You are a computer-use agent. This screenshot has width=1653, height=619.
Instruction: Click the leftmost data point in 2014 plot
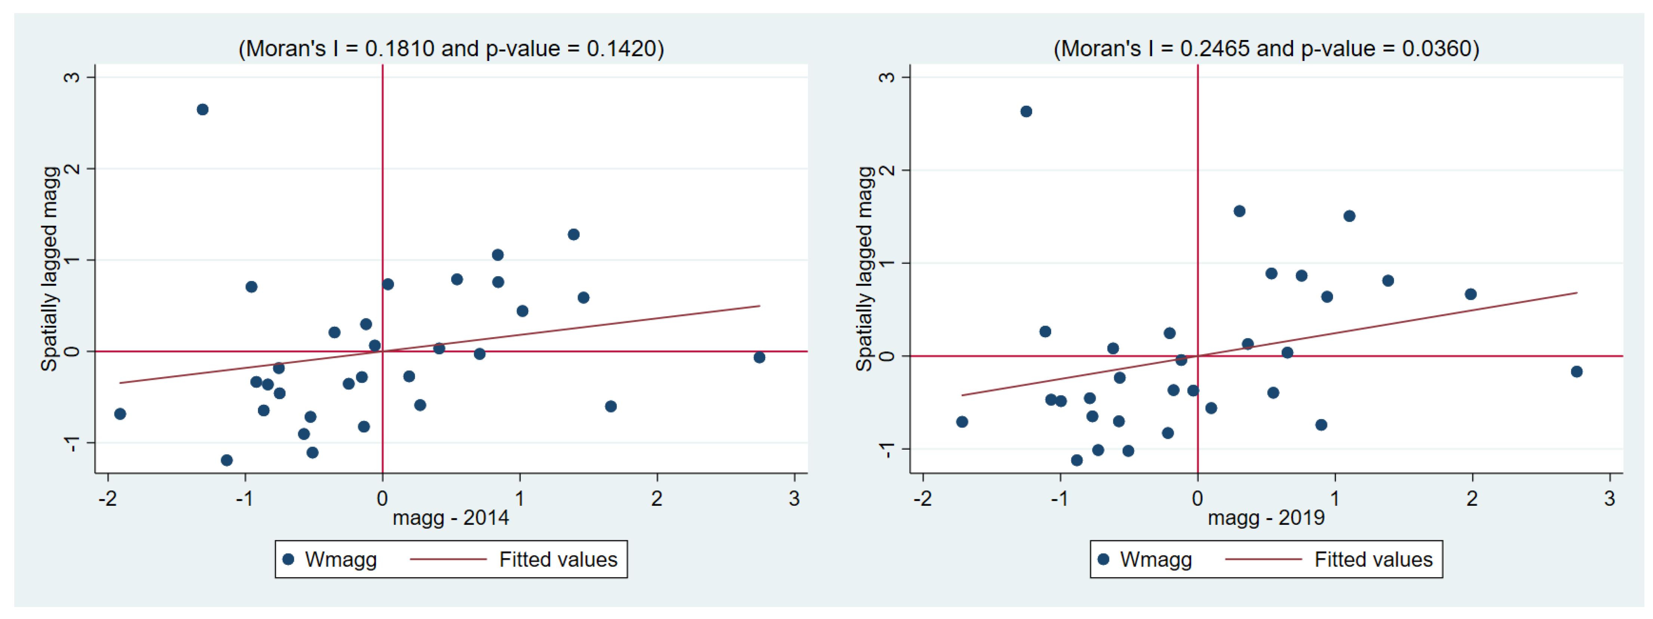[x=120, y=414]
